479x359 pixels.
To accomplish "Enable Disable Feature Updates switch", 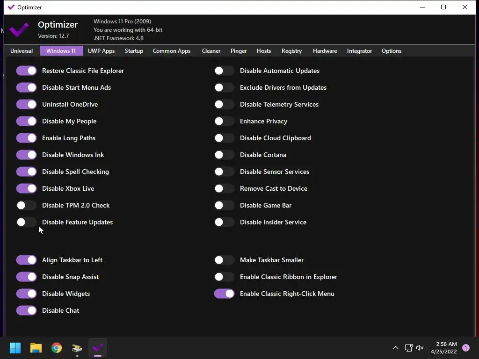I will [x=26, y=222].
